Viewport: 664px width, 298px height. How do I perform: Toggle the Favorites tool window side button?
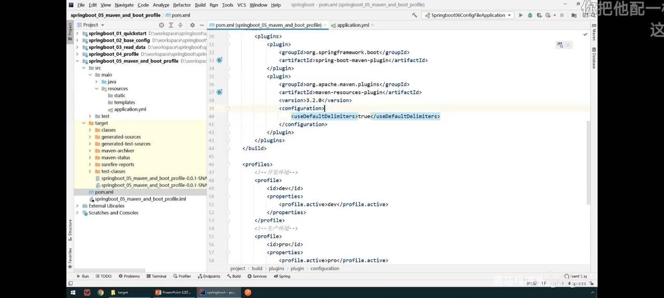pos(70,258)
